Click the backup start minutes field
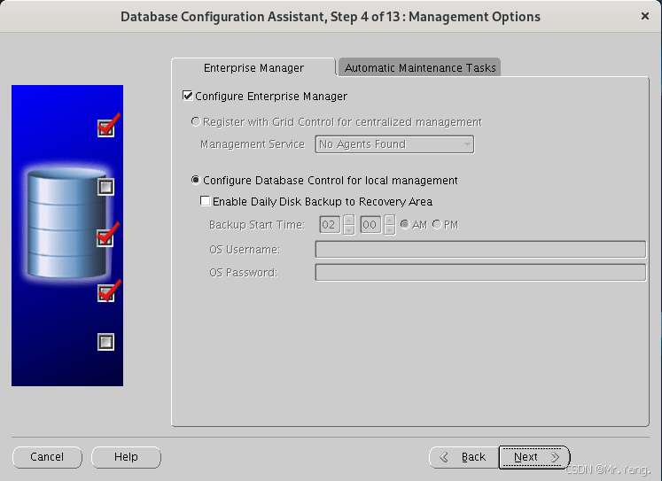The image size is (662, 481). click(370, 224)
